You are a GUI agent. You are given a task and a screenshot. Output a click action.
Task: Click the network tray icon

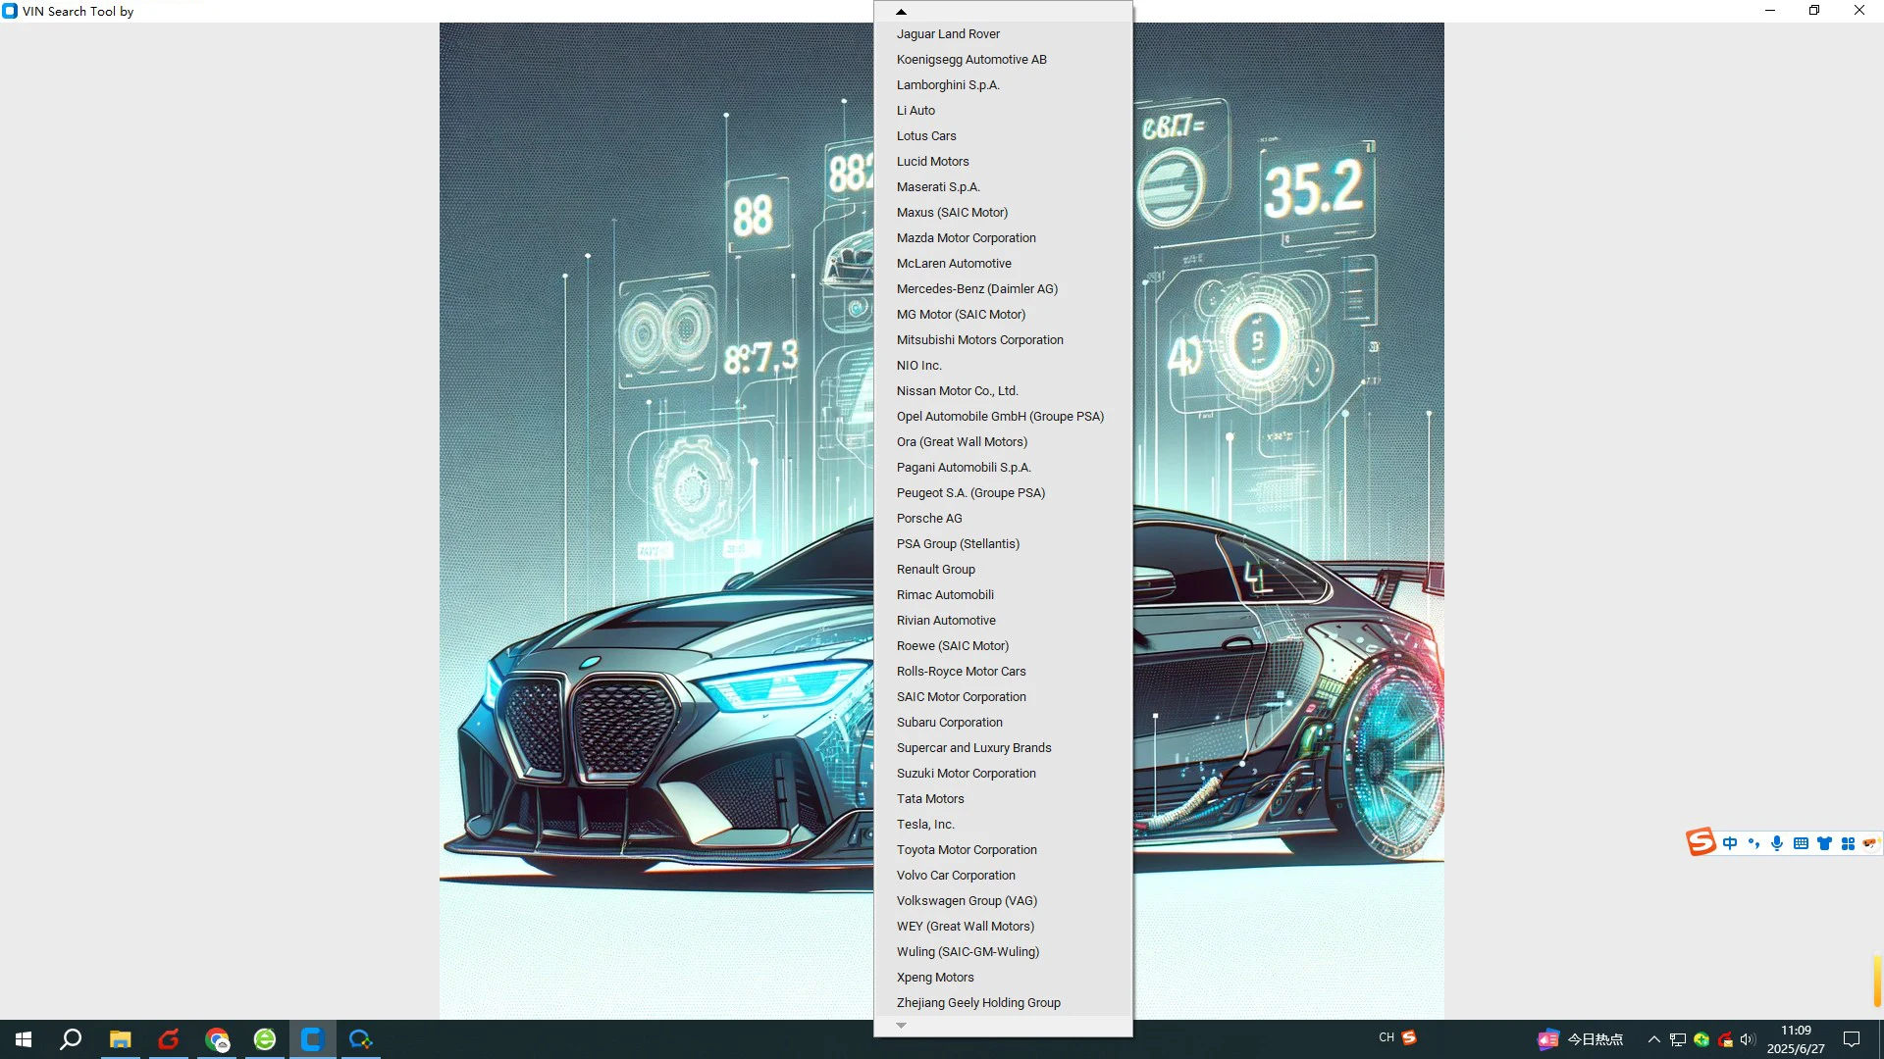1678,1039
